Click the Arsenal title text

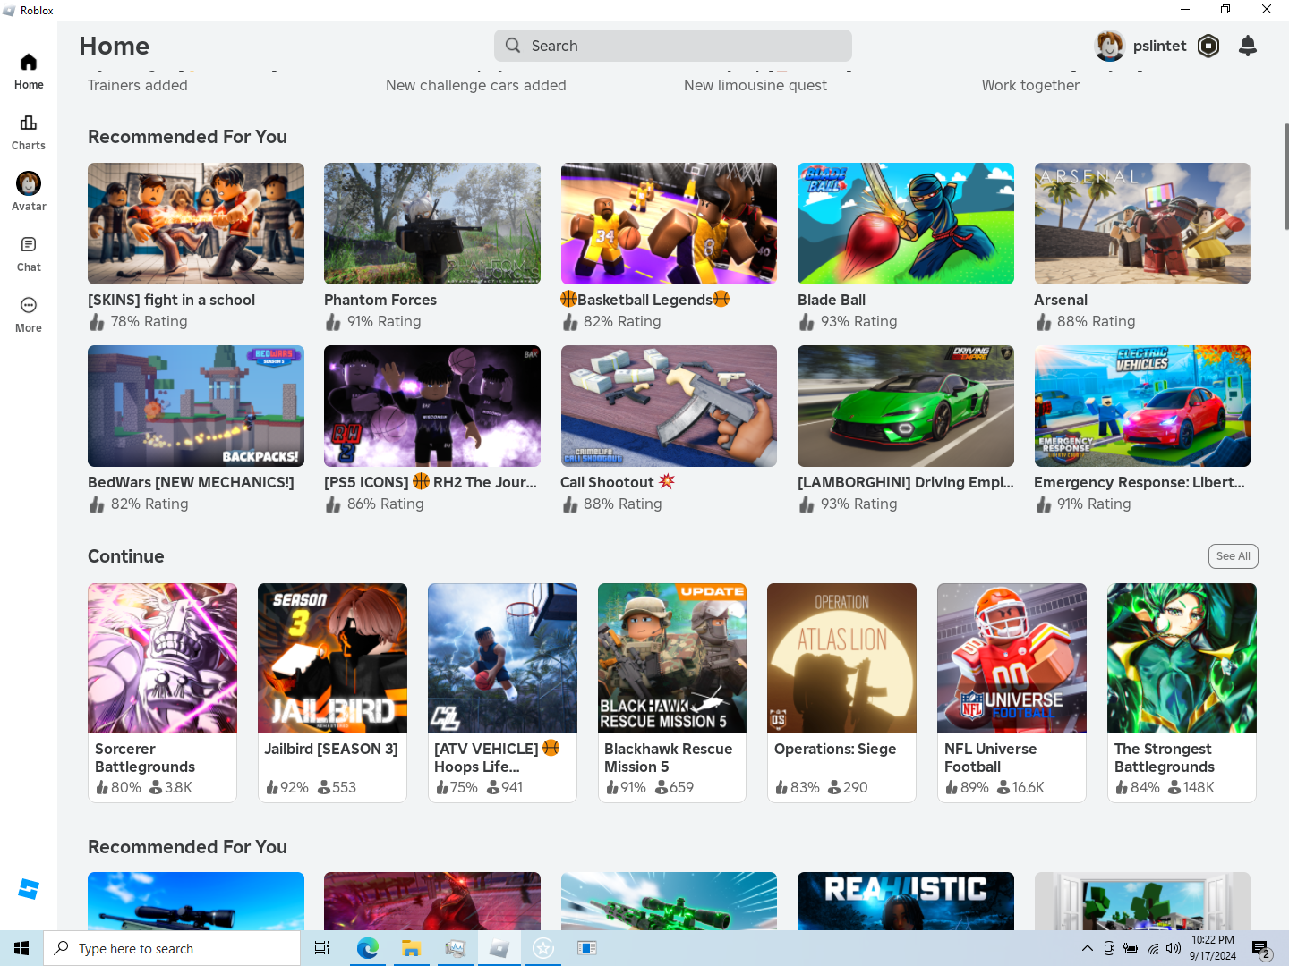click(x=1061, y=300)
